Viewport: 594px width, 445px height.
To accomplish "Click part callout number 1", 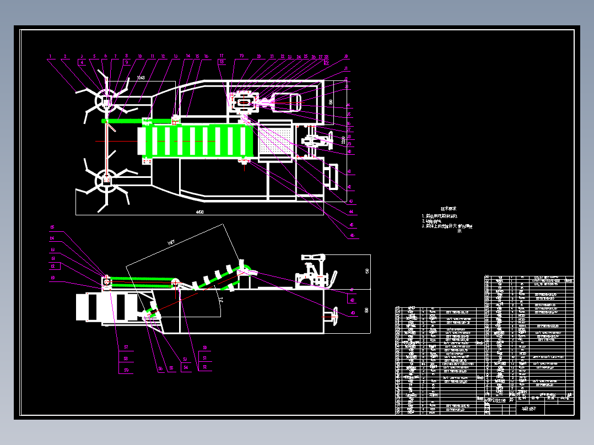I will pos(50,56).
